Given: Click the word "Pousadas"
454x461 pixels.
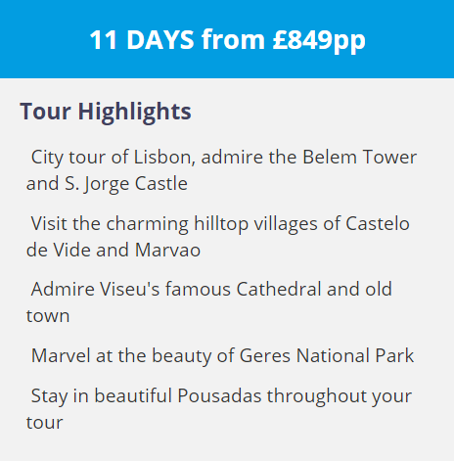Looking at the screenshot, I should pyautogui.click(x=219, y=396).
